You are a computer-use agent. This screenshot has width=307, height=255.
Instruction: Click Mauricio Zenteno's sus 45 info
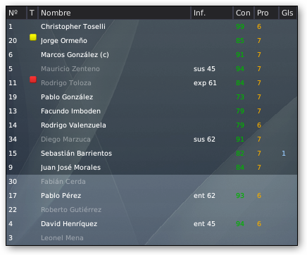[x=204, y=69]
